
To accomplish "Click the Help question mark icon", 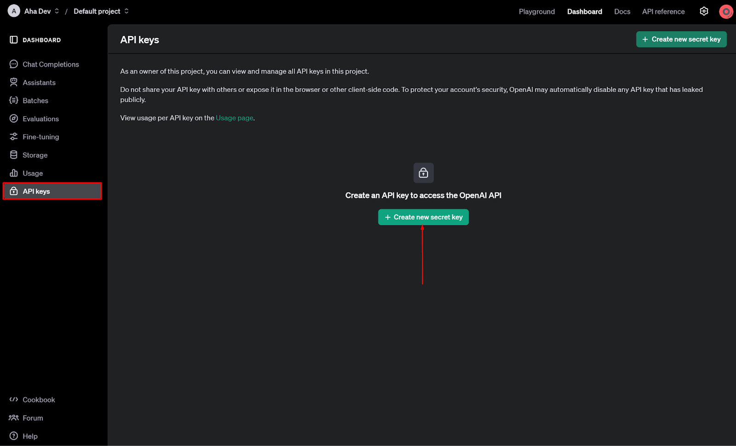I will coord(14,436).
